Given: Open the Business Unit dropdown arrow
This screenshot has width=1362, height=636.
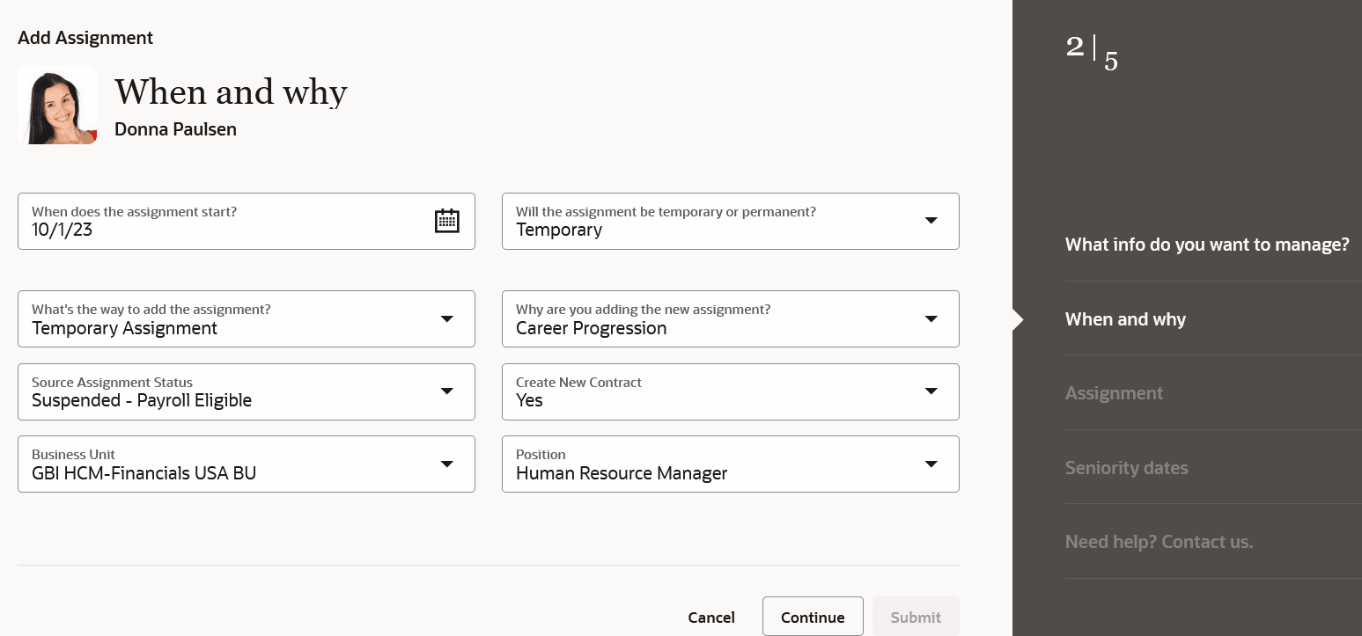Looking at the screenshot, I should coord(447,464).
